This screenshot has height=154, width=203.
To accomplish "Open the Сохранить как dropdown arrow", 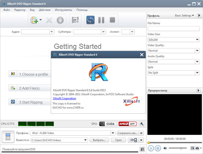I will [x=141, y=133].
